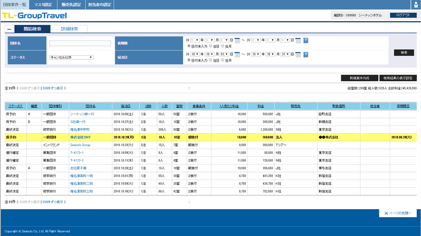The height and width of the screenshot is (236, 421).
Task: Open the 仮期限 start date calendar picker
Action: click(x=237, y=40)
